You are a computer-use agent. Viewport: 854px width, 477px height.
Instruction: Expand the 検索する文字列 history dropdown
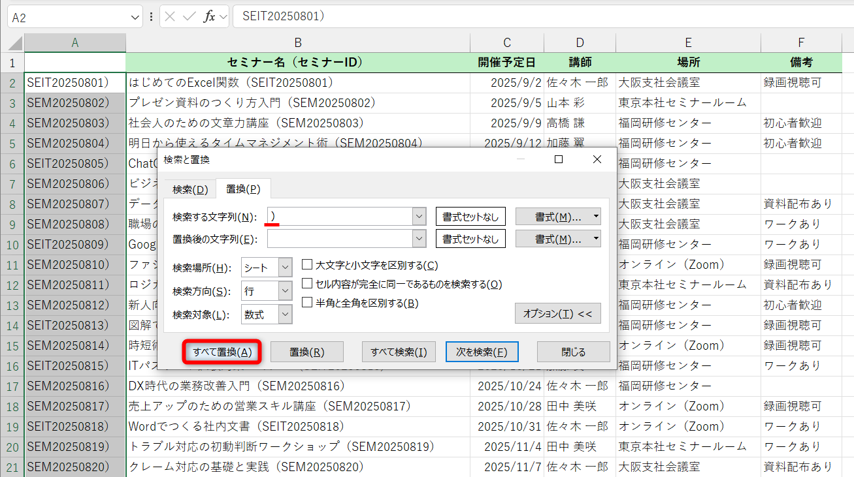point(419,216)
